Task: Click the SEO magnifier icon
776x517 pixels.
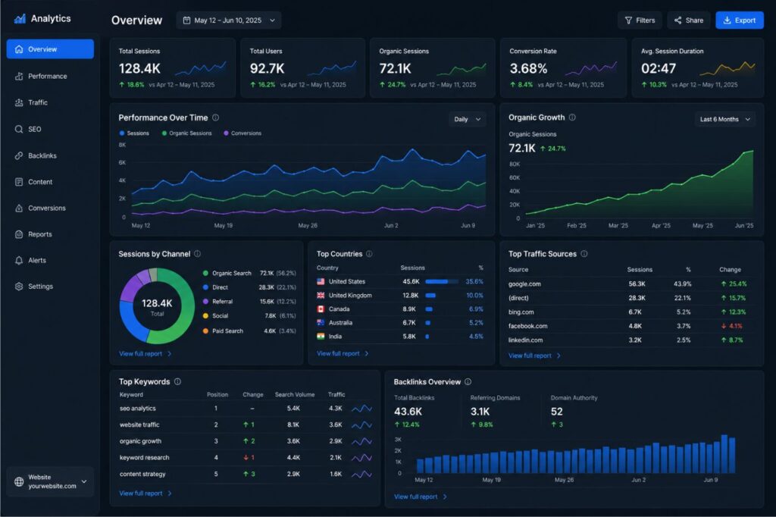Action: point(19,129)
